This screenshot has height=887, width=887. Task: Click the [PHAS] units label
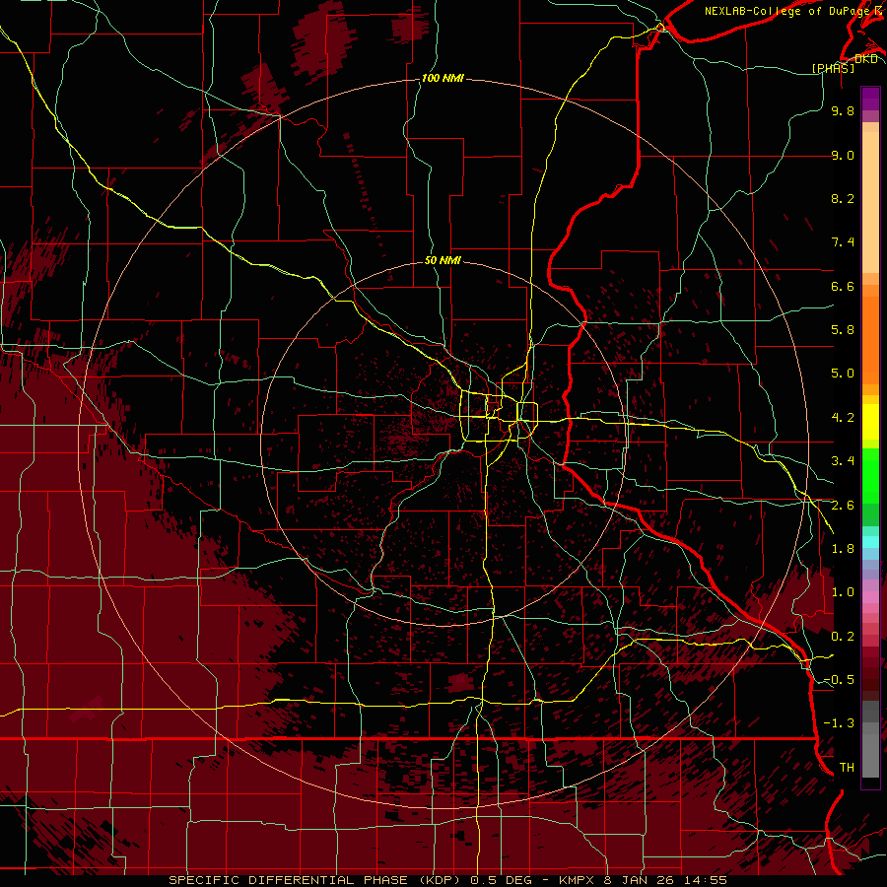coord(833,68)
